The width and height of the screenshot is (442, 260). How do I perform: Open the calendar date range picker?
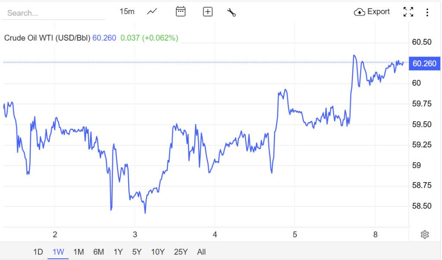tap(180, 12)
